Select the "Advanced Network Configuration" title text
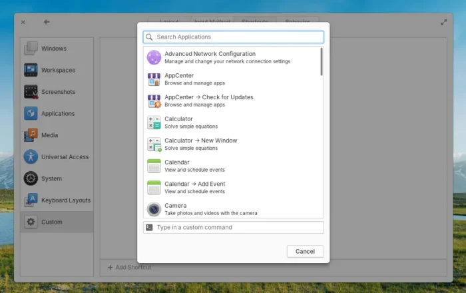Screen dimensions: 466x293 tap(210, 54)
